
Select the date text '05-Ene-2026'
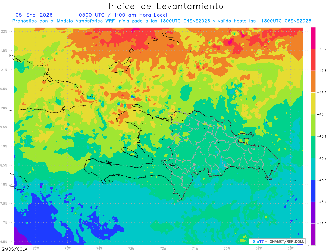pyautogui.click(x=34, y=15)
